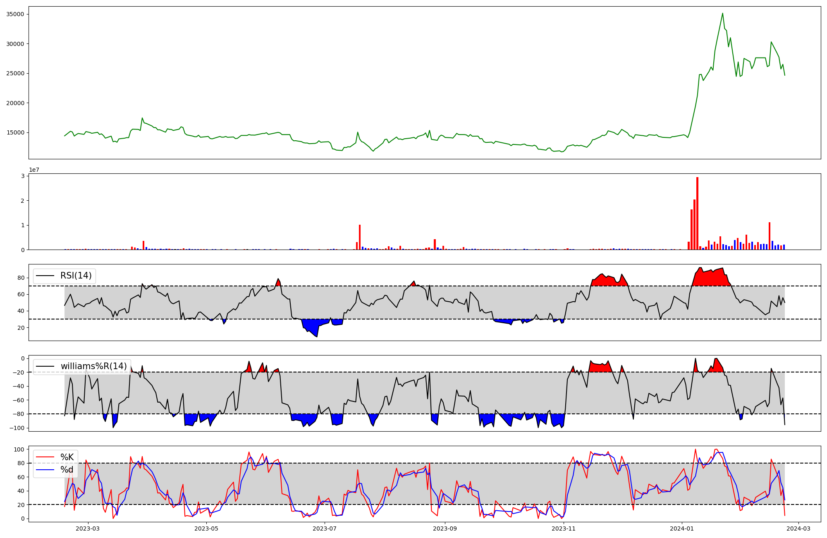827x538 pixels.
Task: Click the 2023-03 x-axis date label
Action: (x=88, y=528)
